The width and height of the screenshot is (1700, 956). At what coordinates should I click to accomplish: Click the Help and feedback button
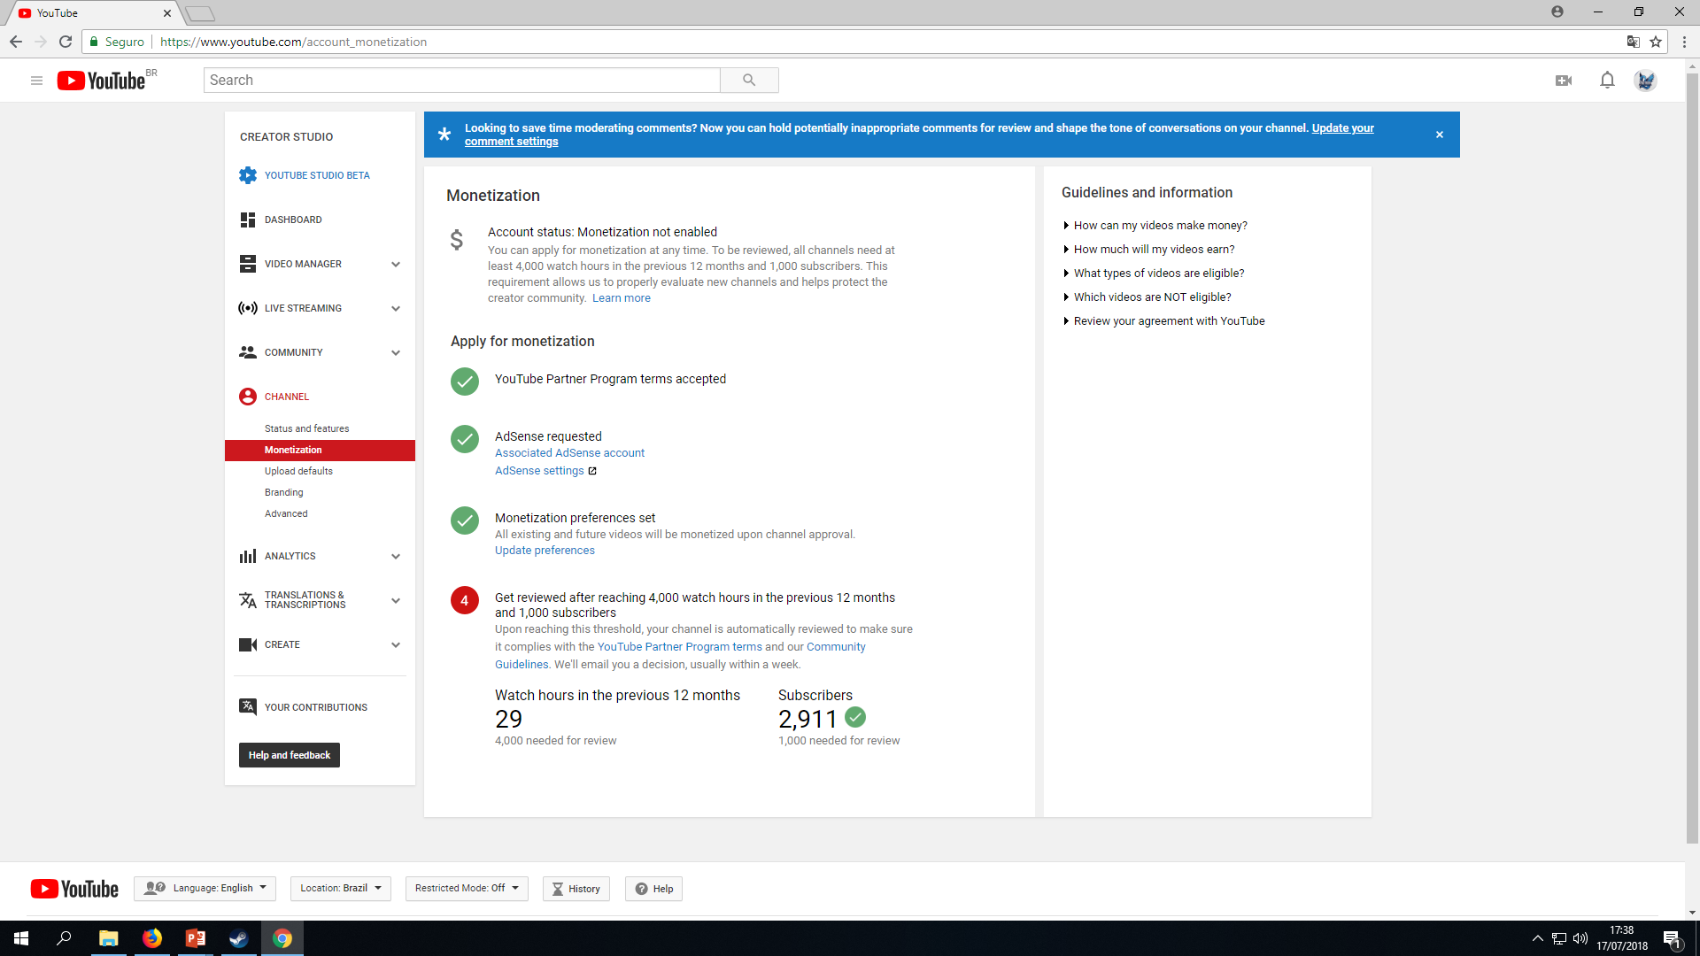[x=290, y=755]
